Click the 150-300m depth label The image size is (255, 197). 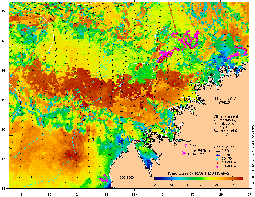(x=229, y=162)
